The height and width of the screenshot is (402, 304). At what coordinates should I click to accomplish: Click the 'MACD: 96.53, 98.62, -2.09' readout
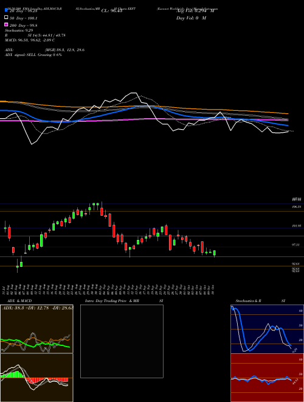point(27,40)
